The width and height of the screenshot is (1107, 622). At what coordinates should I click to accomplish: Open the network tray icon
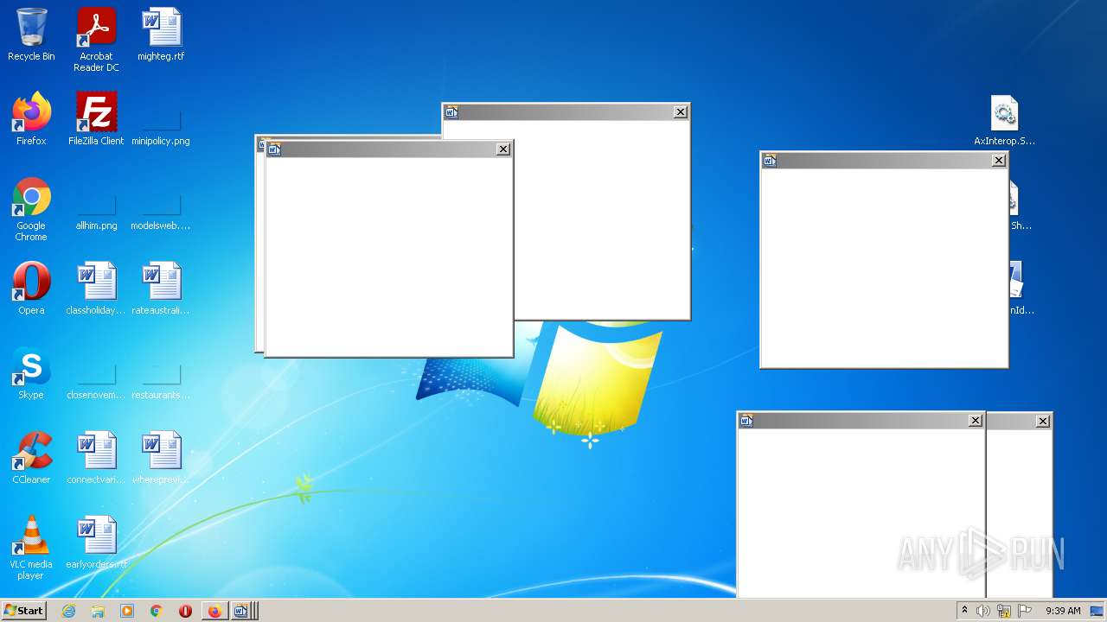pyautogui.click(x=1004, y=611)
